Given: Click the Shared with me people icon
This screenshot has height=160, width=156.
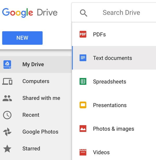Looking at the screenshot, I should point(7,98).
